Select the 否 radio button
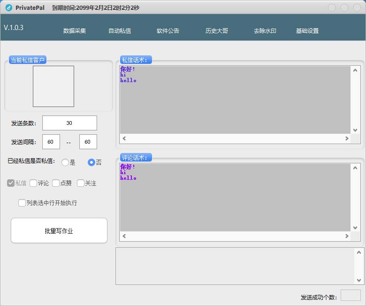Screen dimensions: 366x306 coord(92,162)
